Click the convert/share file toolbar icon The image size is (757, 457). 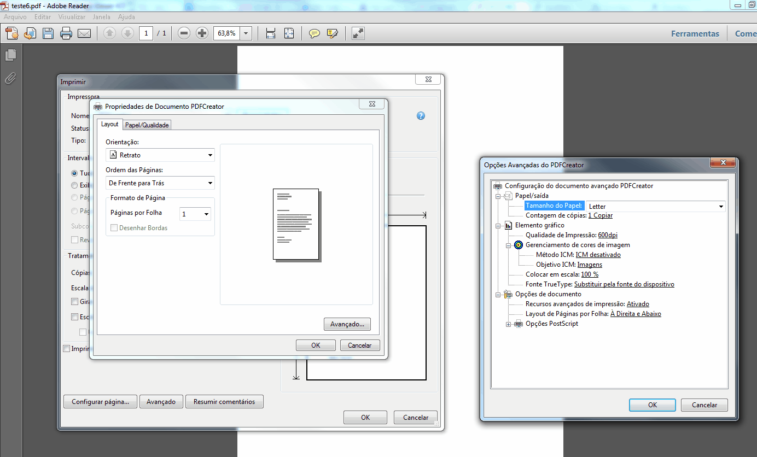30,33
